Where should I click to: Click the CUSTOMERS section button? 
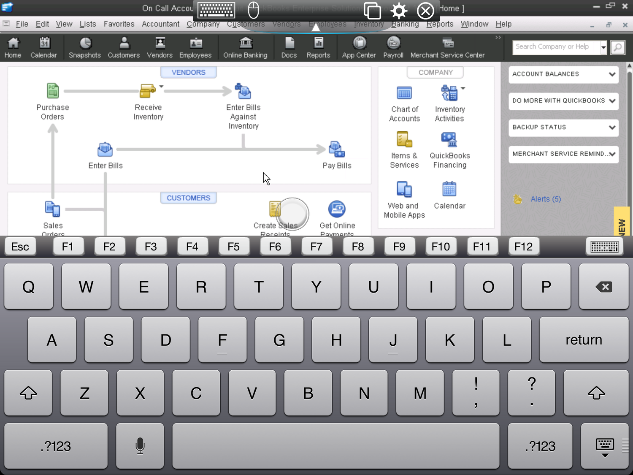point(188,198)
